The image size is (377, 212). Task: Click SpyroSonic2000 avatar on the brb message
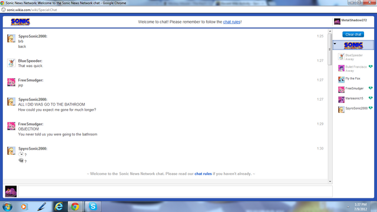tap(11, 38)
